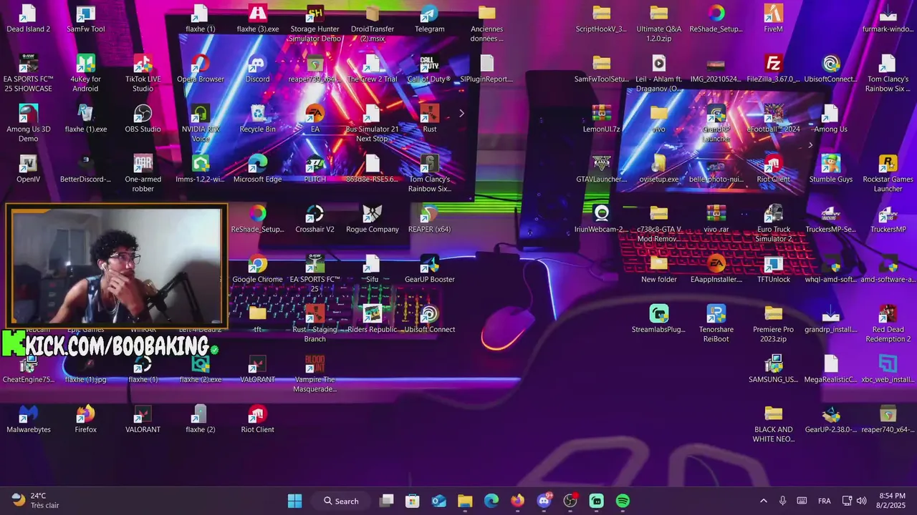This screenshot has width=917, height=515.
Task: Select the CheatEngine75 installer icon
Action: [29, 370]
